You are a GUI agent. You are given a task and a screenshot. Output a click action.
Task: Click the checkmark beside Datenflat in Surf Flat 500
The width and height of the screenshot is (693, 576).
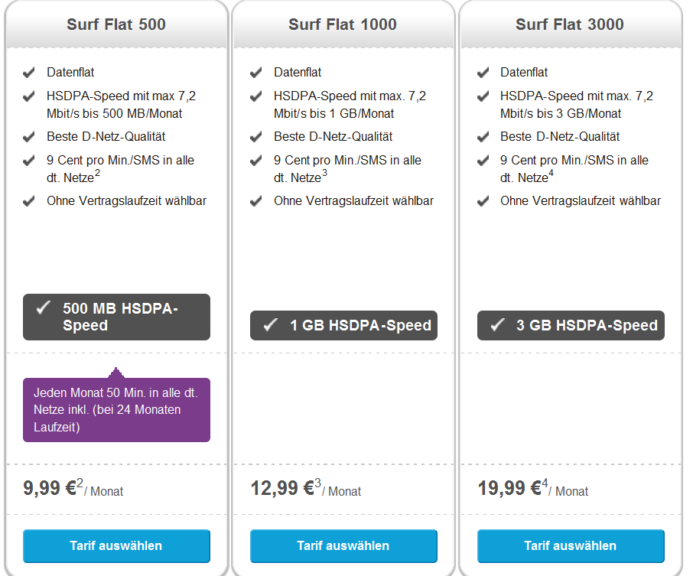(x=29, y=73)
